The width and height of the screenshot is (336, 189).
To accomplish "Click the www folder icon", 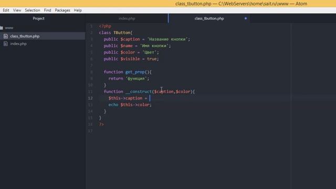I will [2, 28].
